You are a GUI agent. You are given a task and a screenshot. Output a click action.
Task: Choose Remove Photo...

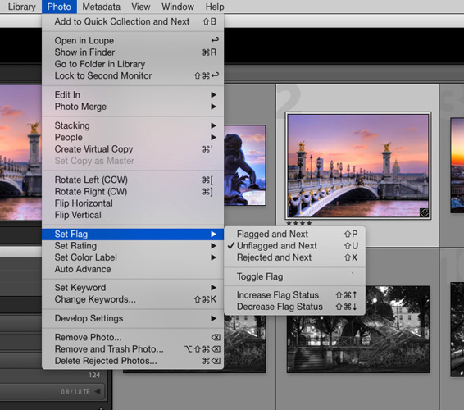(x=133, y=338)
